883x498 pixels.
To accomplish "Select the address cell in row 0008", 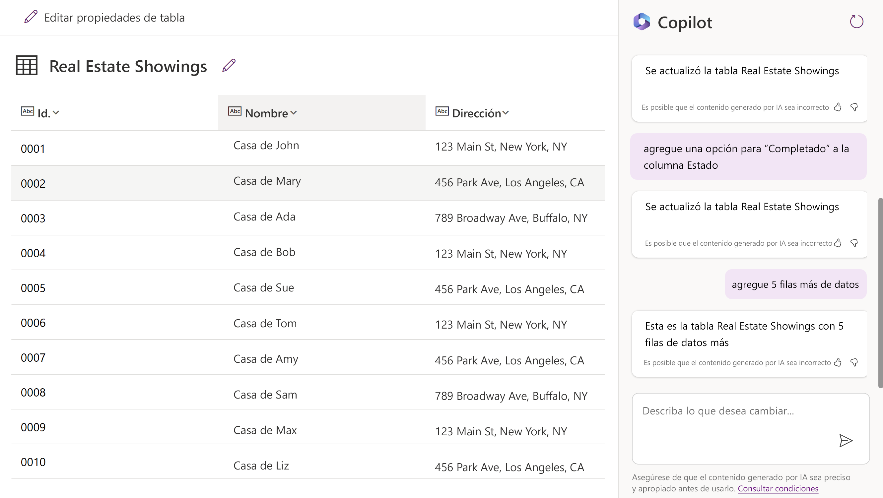I will pyautogui.click(x=511, y=396).
